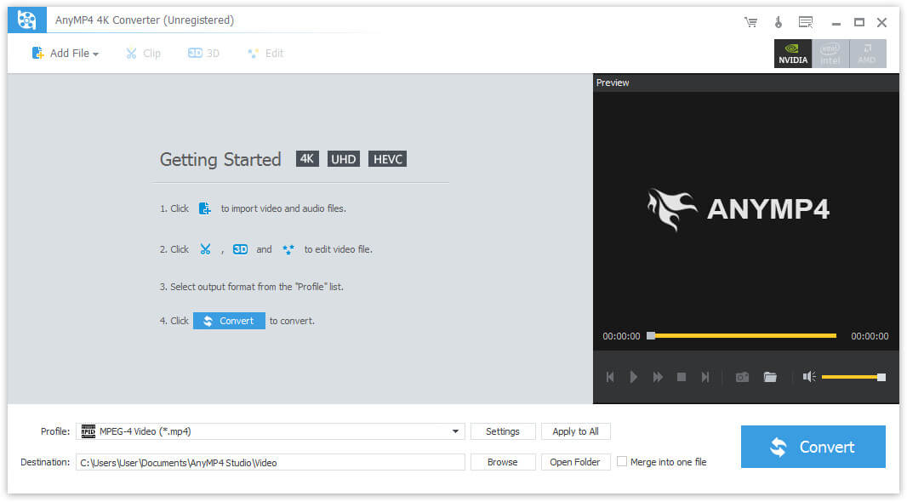
Task: Skip to previous item in preview
Action: click(x=610, y=377)
